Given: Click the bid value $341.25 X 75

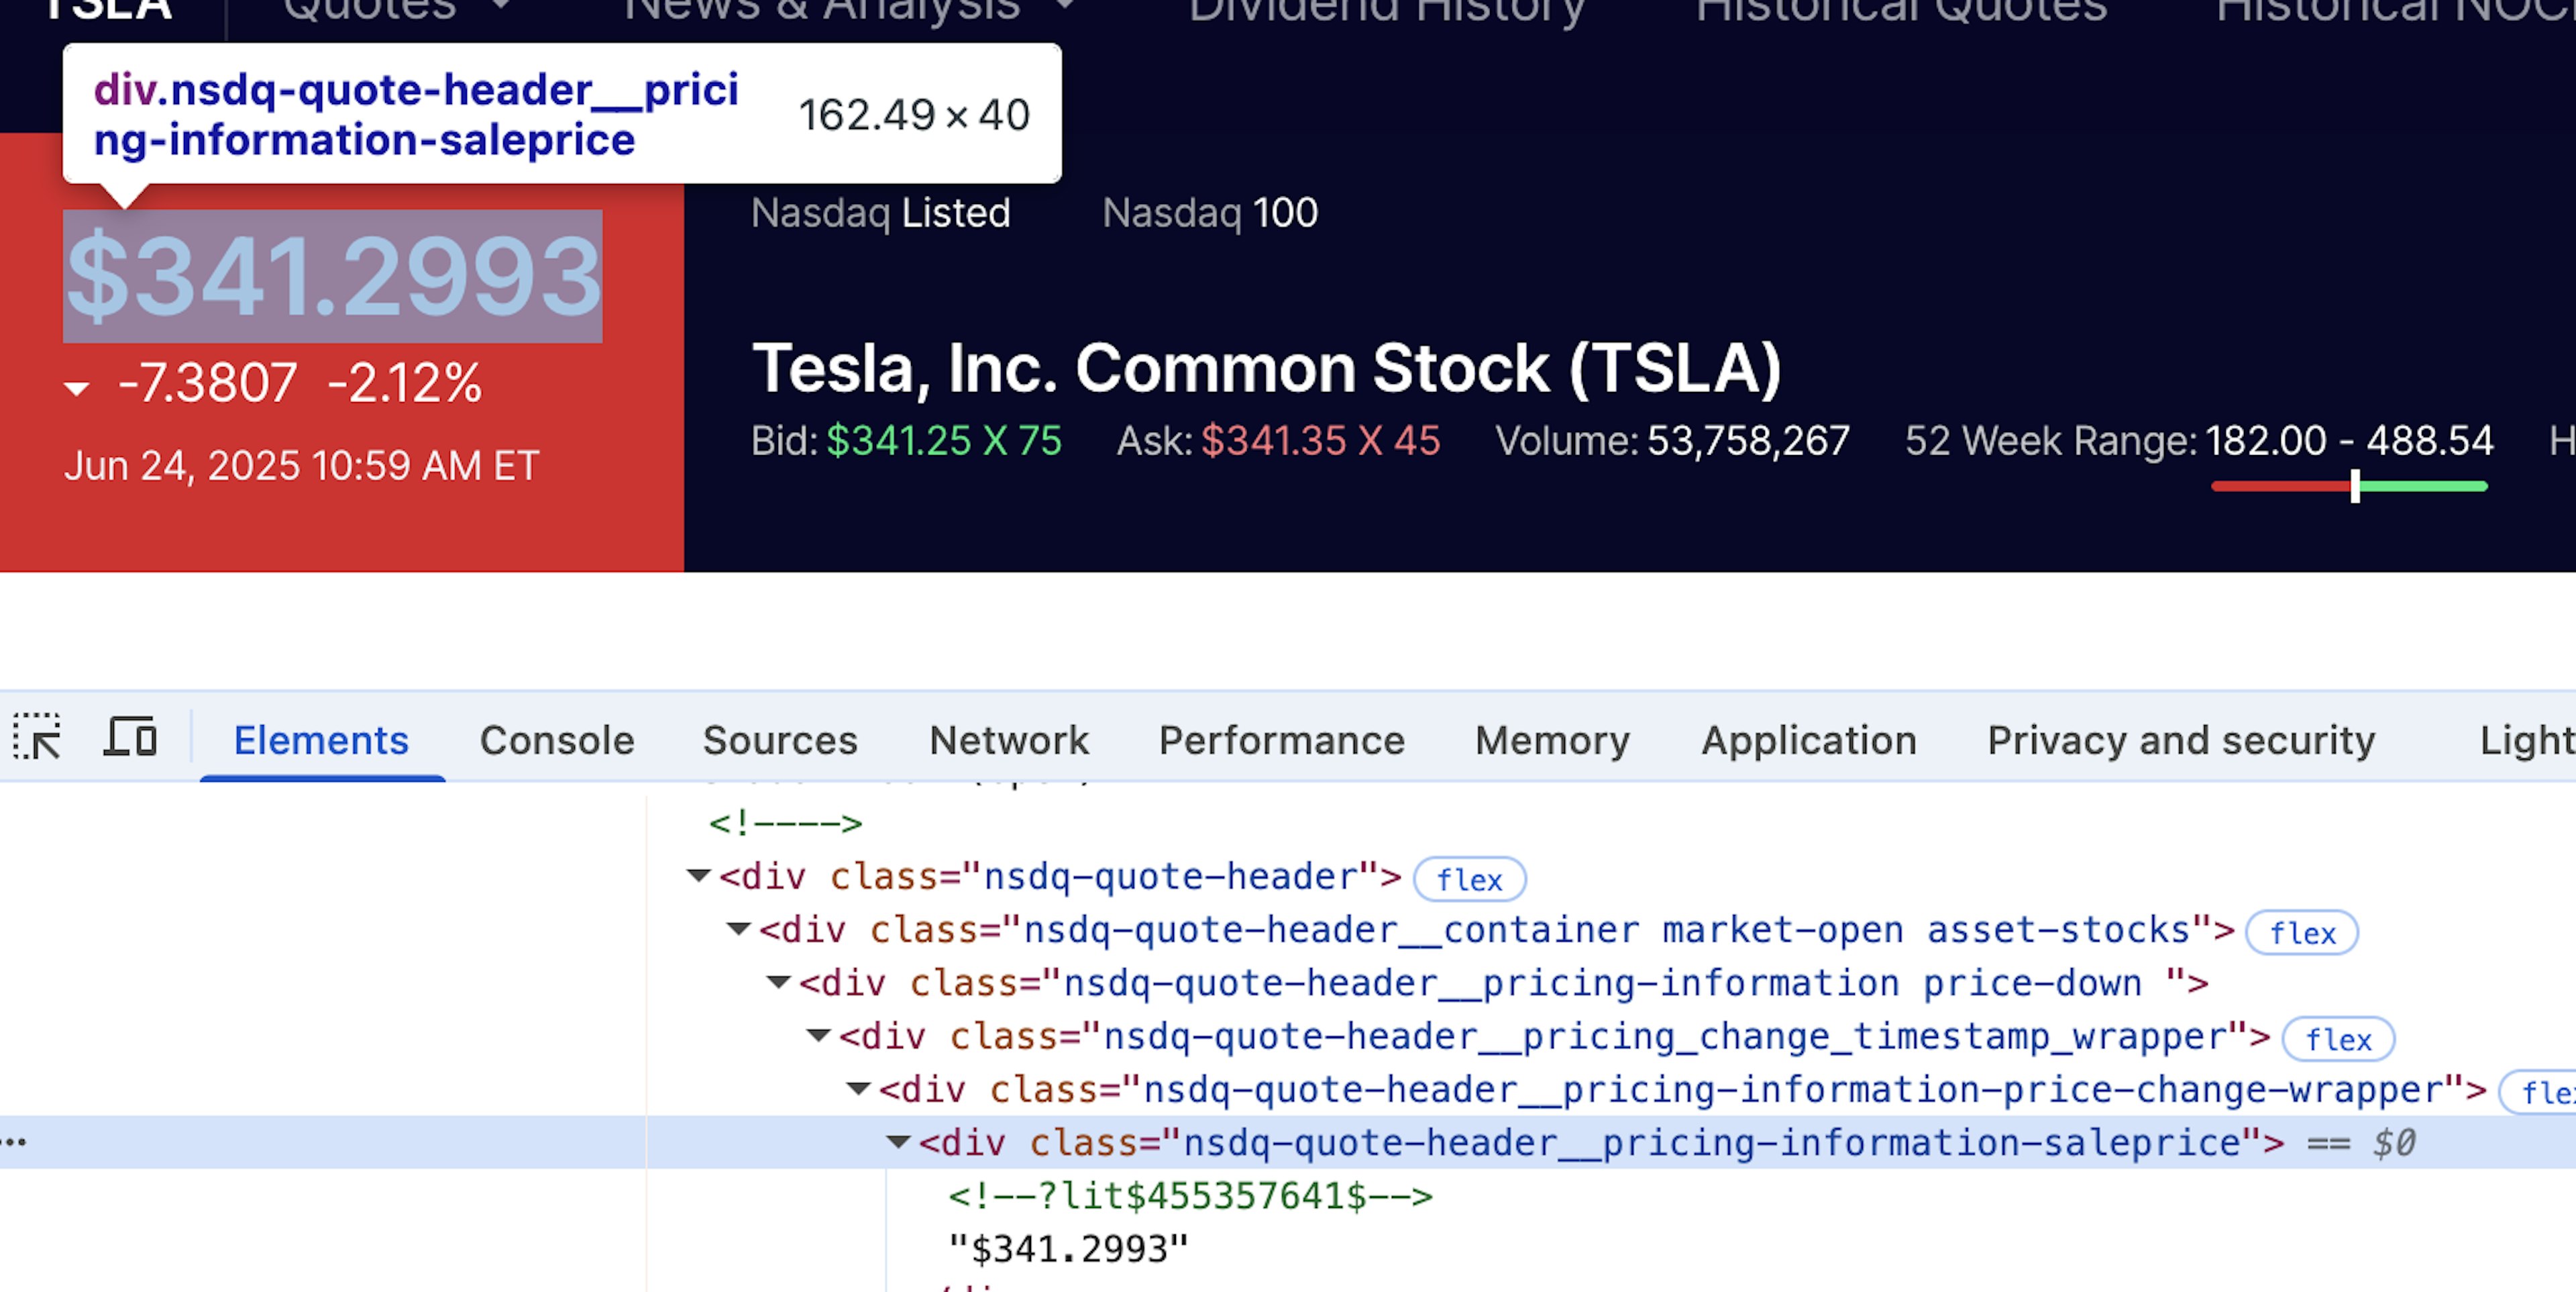Looking at the screenshot, I should point(945,442).
